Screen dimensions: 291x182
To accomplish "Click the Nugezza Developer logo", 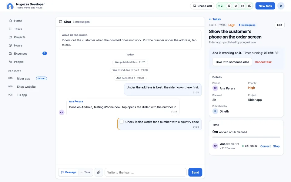I will (x=10, y=6).
